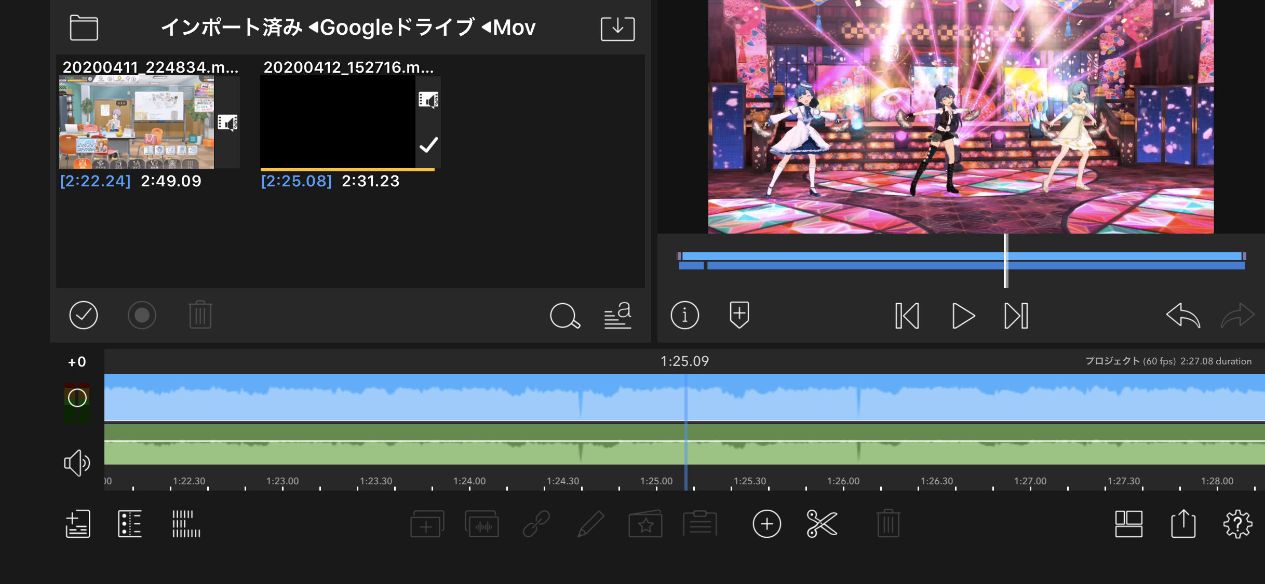Add a marker with the bookmark-plus icon
1265x584 pixels.
point(739,315)
